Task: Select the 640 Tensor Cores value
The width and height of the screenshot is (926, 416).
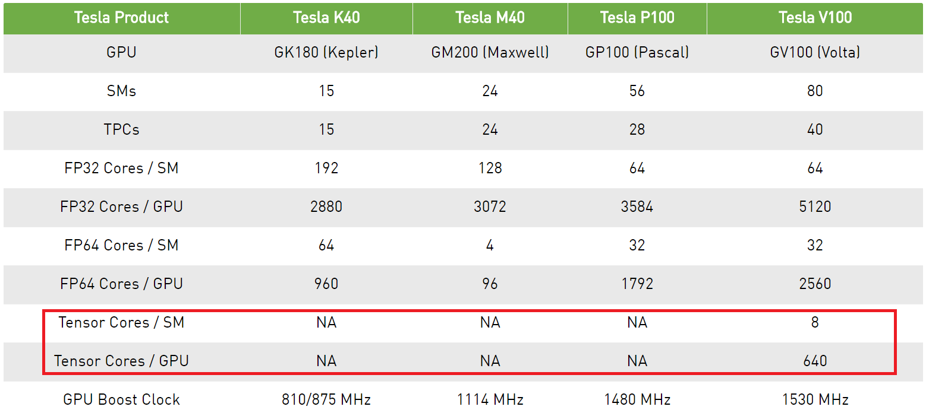Action: pos(815,361)
